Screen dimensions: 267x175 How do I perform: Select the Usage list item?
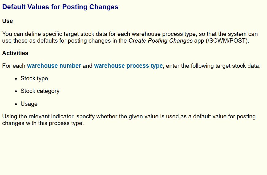coord(29,104)
